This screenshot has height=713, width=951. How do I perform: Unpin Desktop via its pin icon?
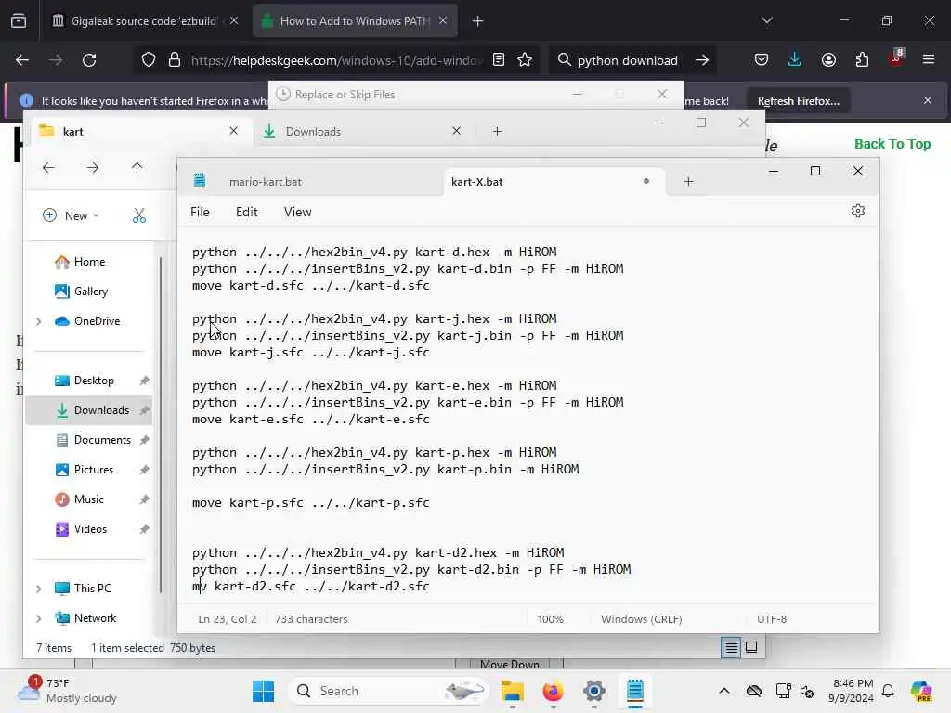[x=144, y=381]
